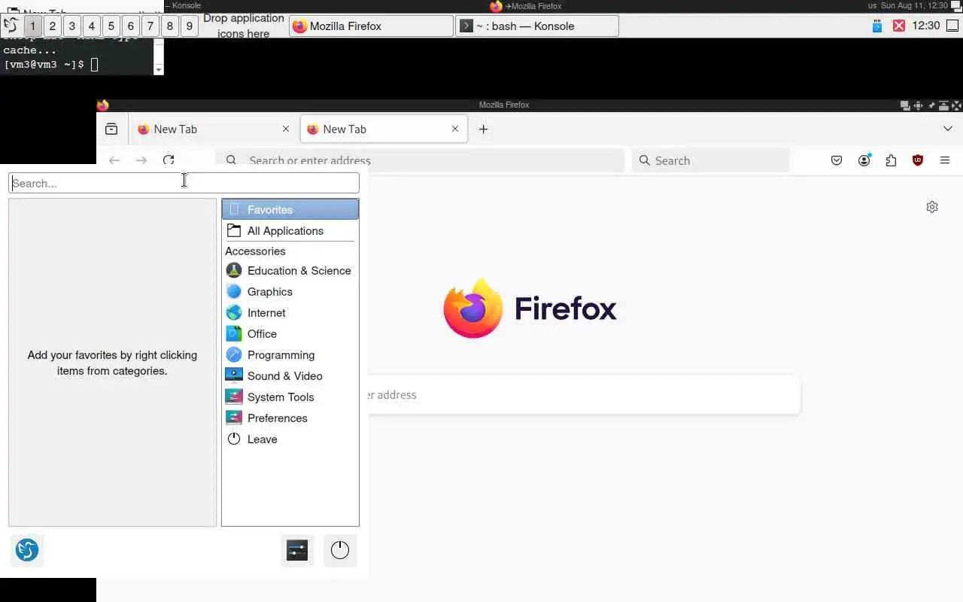Expand the list all tabs chevron

pyautogui.click(x=947, y=129)
